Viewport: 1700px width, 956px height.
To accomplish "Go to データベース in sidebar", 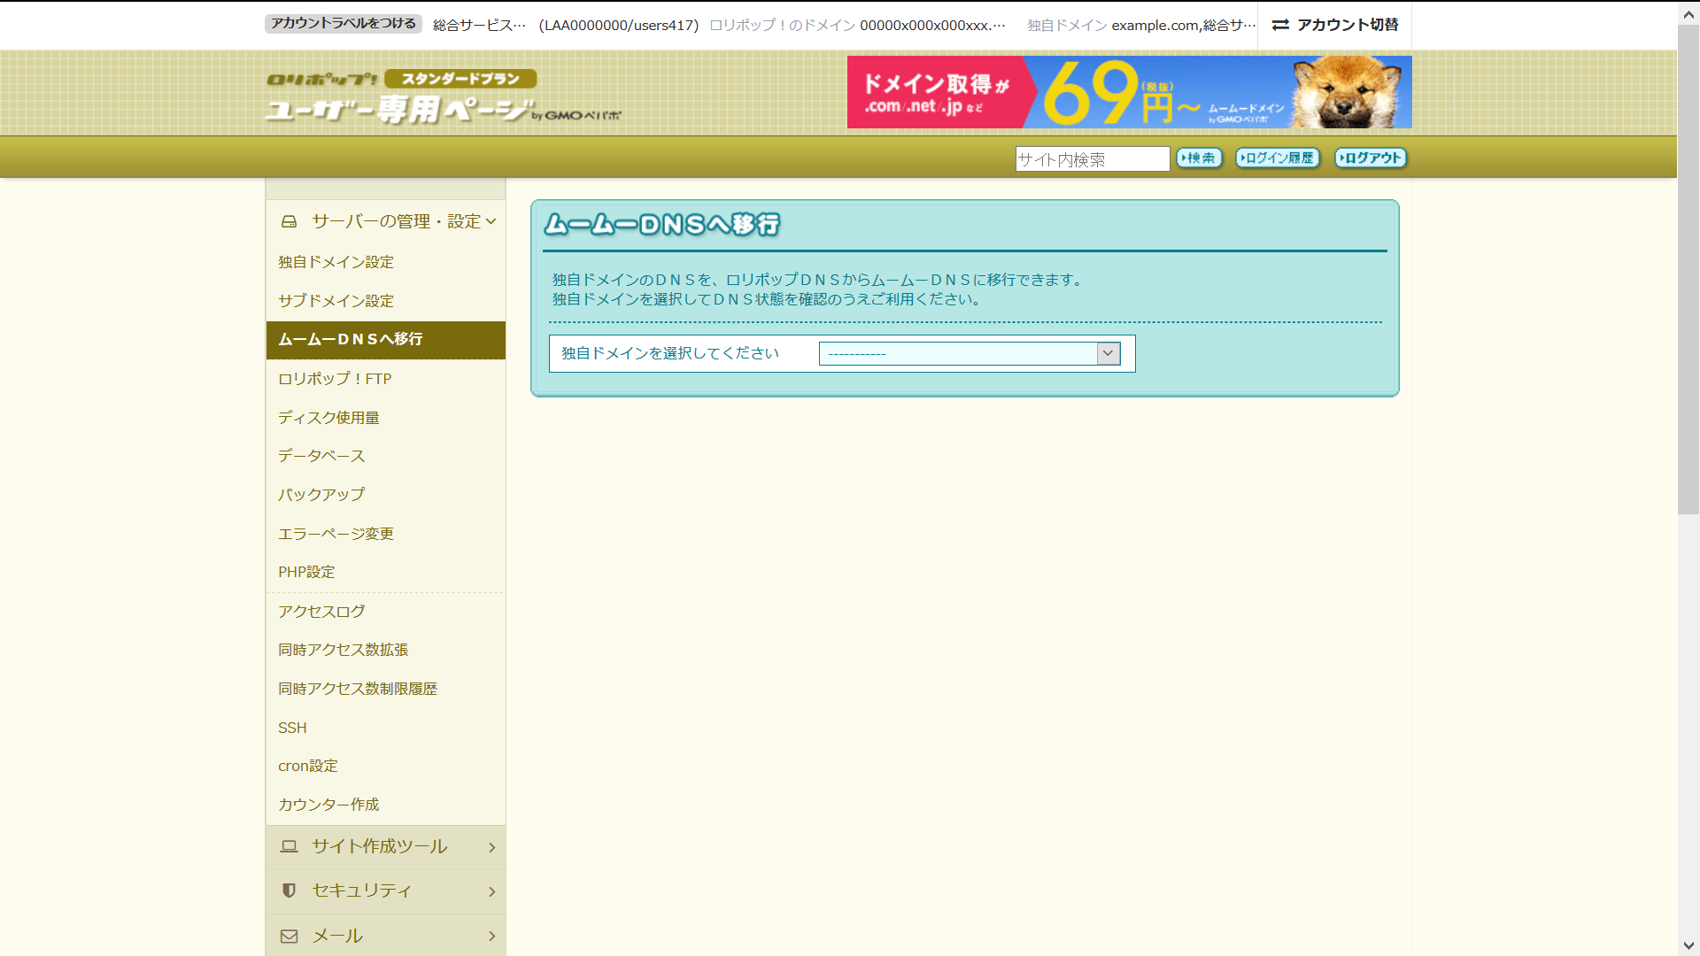I will [321, 456].
